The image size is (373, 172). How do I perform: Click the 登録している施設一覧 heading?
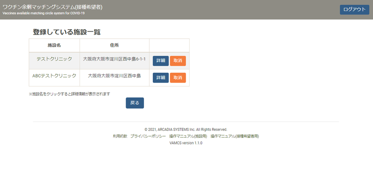click(x=67, y=32)
